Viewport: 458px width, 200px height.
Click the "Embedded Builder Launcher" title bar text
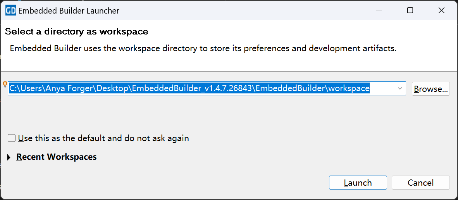pos(69,10)
